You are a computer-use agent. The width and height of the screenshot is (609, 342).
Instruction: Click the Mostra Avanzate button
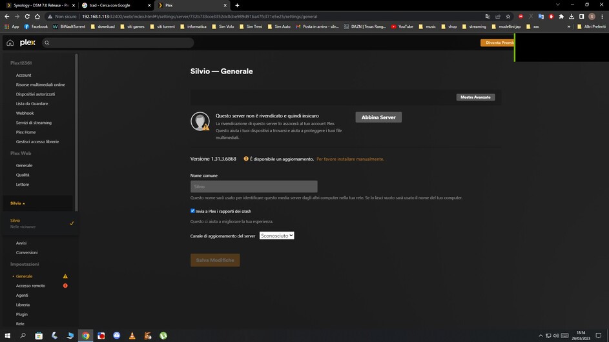point(475,97)
